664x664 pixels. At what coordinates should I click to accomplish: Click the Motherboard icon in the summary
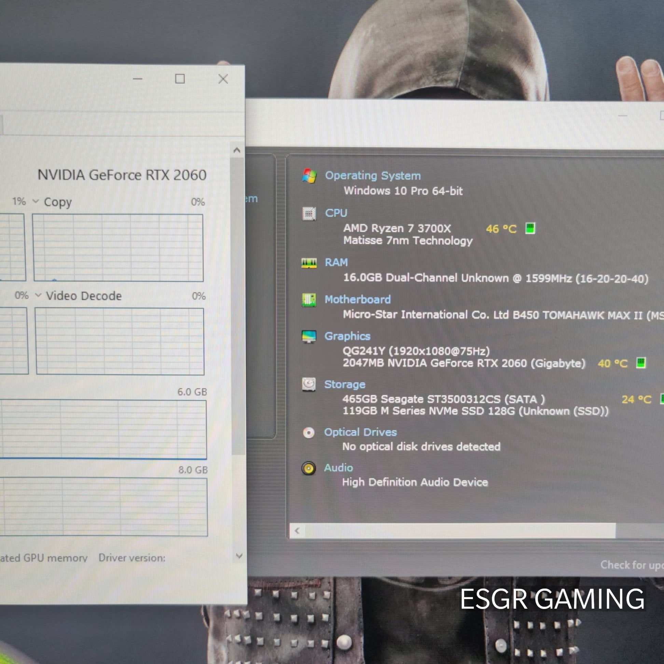(x=309, y=300)
